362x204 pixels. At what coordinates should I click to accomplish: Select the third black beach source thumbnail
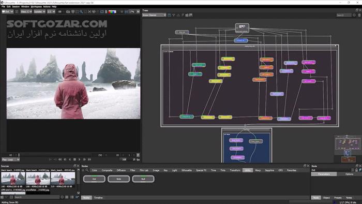tap(63, 178)
